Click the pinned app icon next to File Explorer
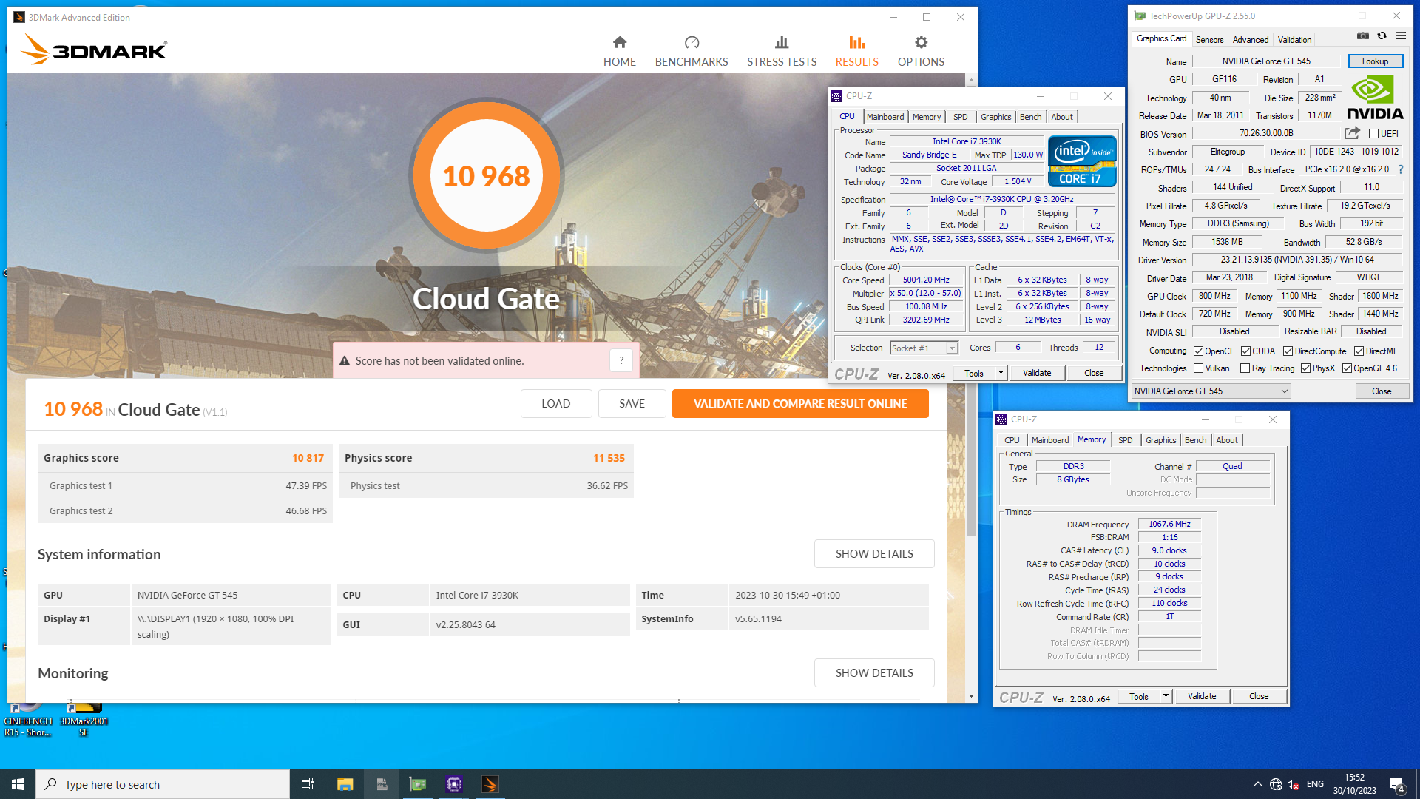The image size is (1420, 799). [382, 784]
